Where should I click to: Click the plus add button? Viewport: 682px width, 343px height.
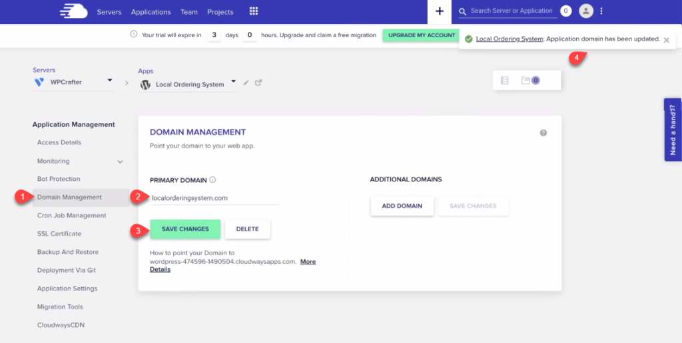(x=440, y=12)
